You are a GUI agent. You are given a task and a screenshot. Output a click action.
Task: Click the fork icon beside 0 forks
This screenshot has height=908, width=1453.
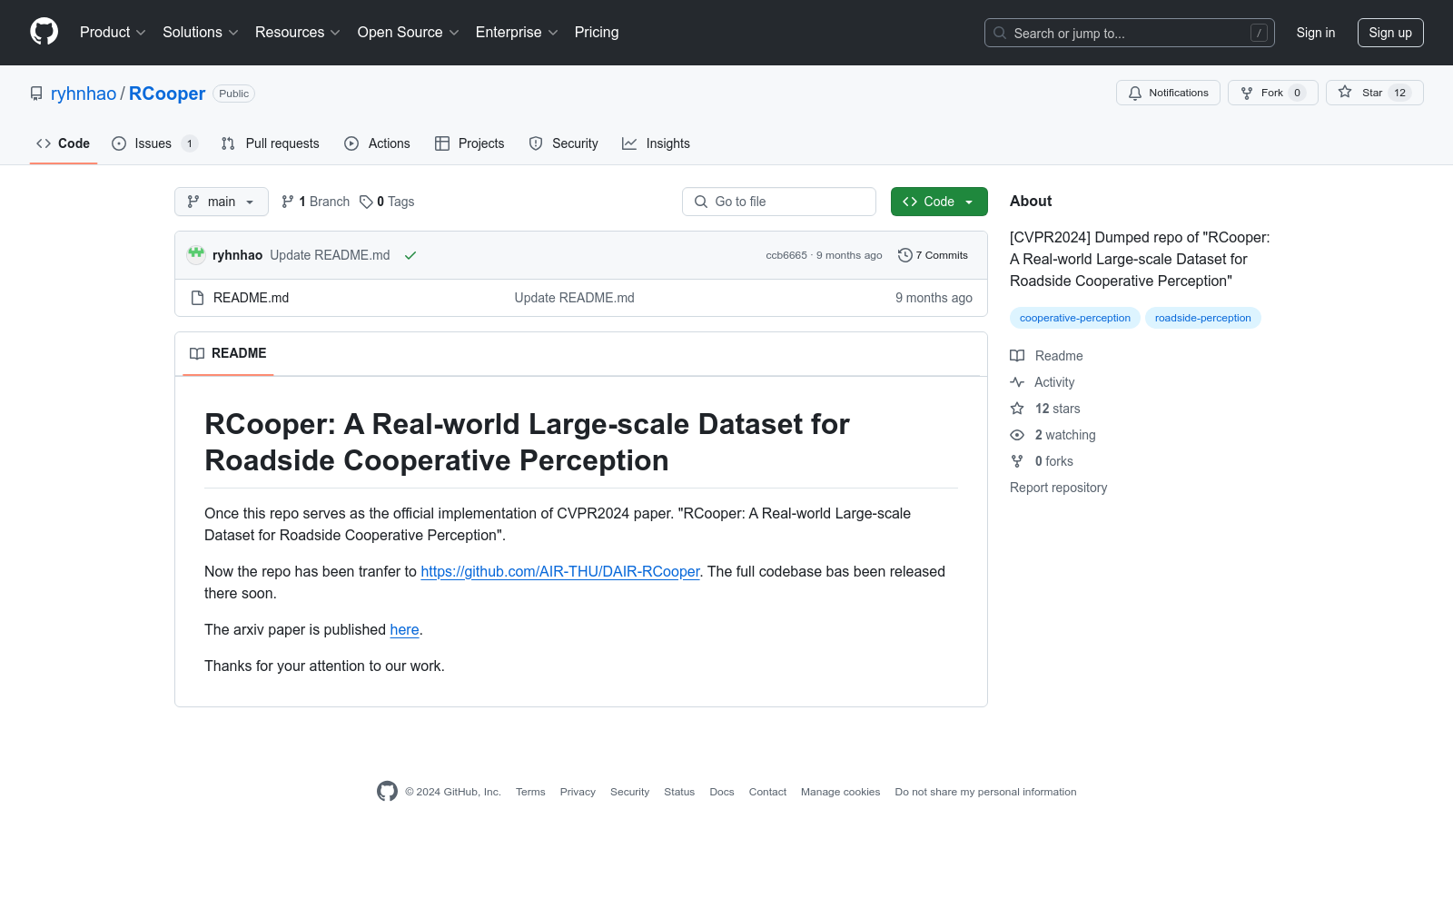coord(1017,461)
